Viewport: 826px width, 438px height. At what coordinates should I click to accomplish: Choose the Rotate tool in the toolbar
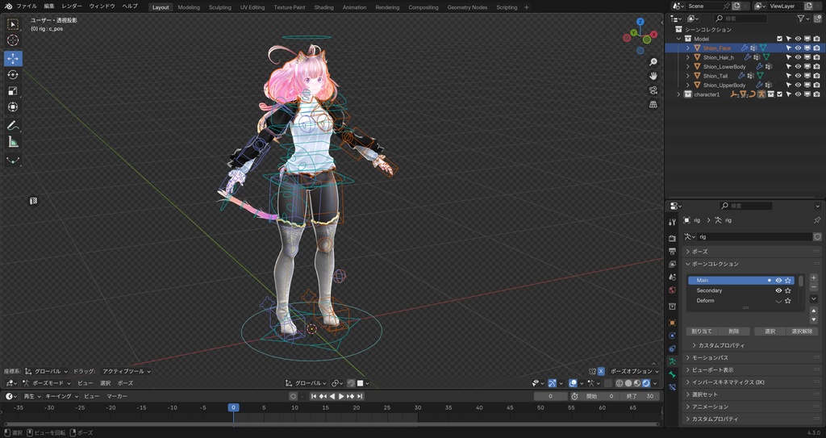pyautogui.click(x=13, y=75)
